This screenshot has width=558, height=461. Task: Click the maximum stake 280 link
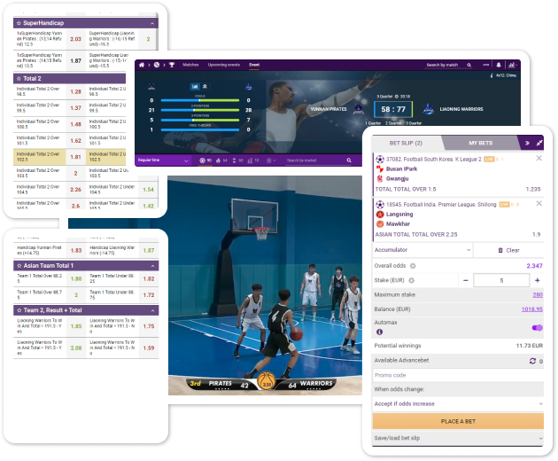click(x=538, y=295)
